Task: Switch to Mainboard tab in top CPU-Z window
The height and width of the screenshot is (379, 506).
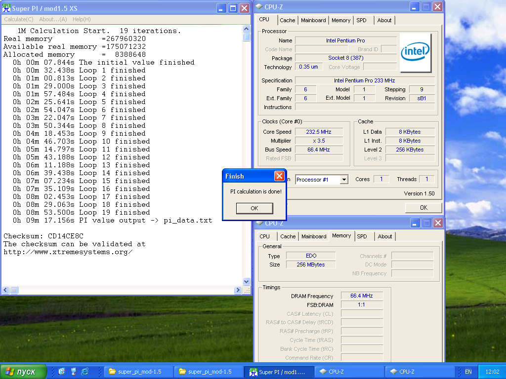Action: (313, 20)
